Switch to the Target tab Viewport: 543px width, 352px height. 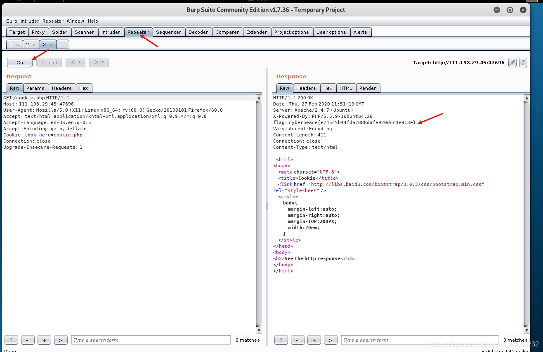[17, 32]
